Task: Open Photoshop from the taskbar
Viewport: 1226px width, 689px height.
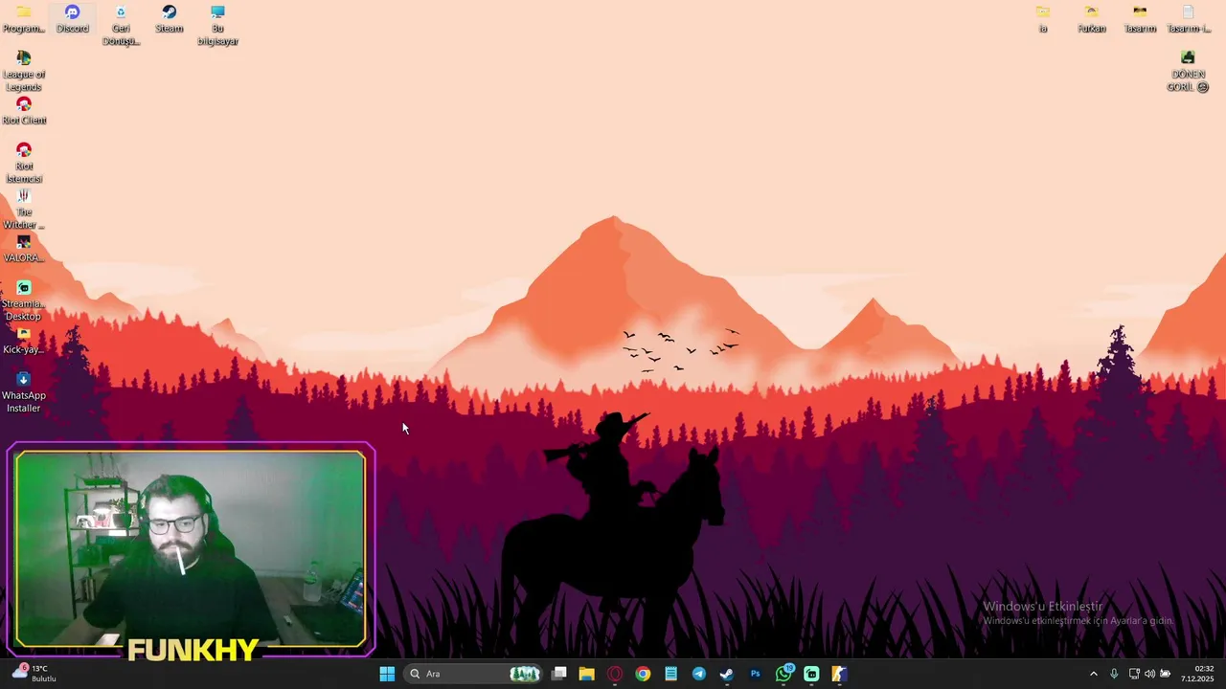Action: [755, 674]
